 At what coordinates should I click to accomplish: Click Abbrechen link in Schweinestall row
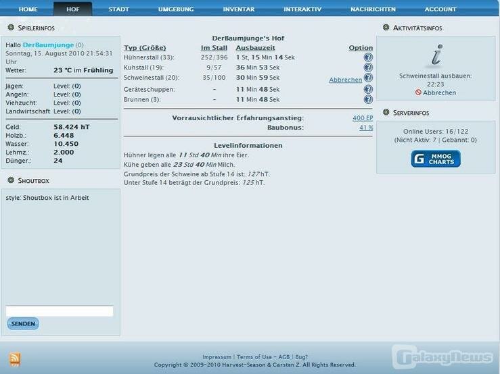click(x=345, y=80)
